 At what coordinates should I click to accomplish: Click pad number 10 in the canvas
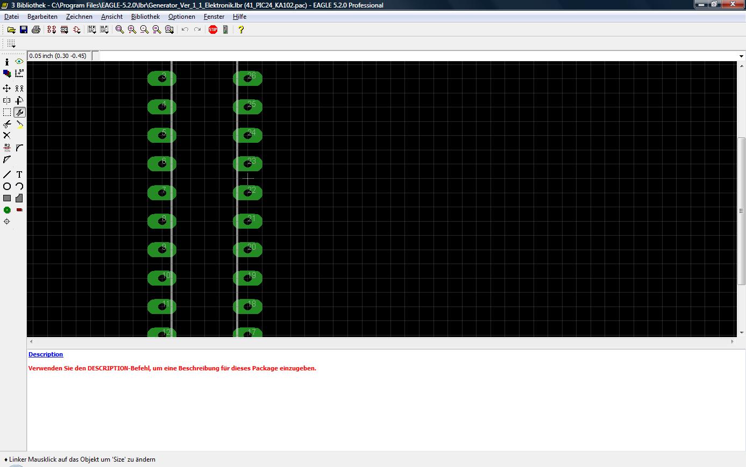click(162, 278)
